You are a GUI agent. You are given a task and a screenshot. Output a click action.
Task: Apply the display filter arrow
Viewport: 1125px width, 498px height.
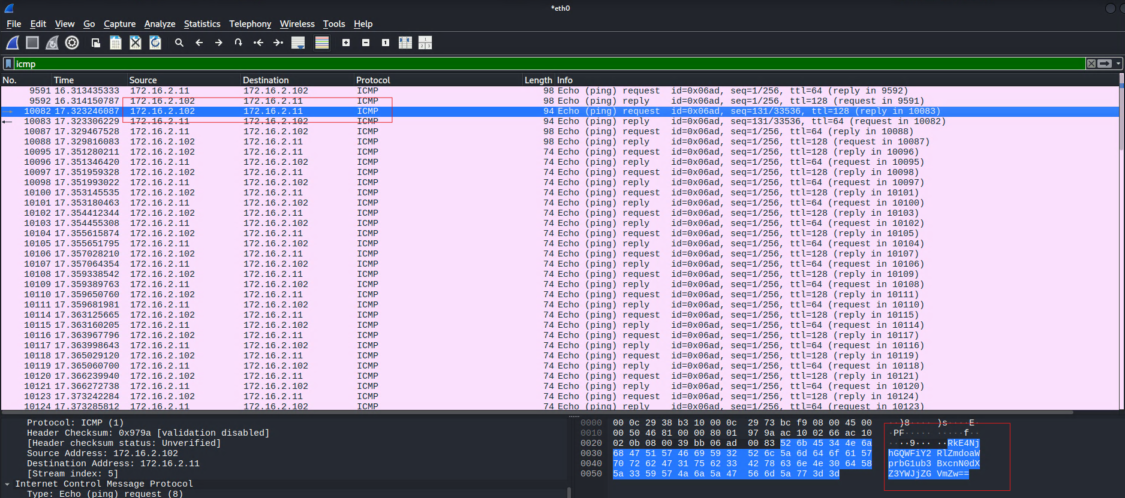pos(1105,64)
